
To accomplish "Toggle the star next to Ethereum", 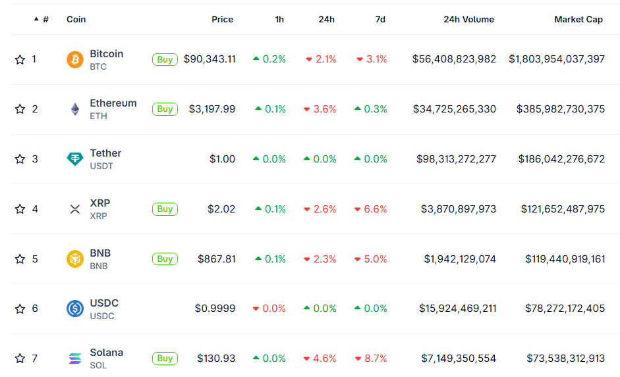I will point(20,109).
